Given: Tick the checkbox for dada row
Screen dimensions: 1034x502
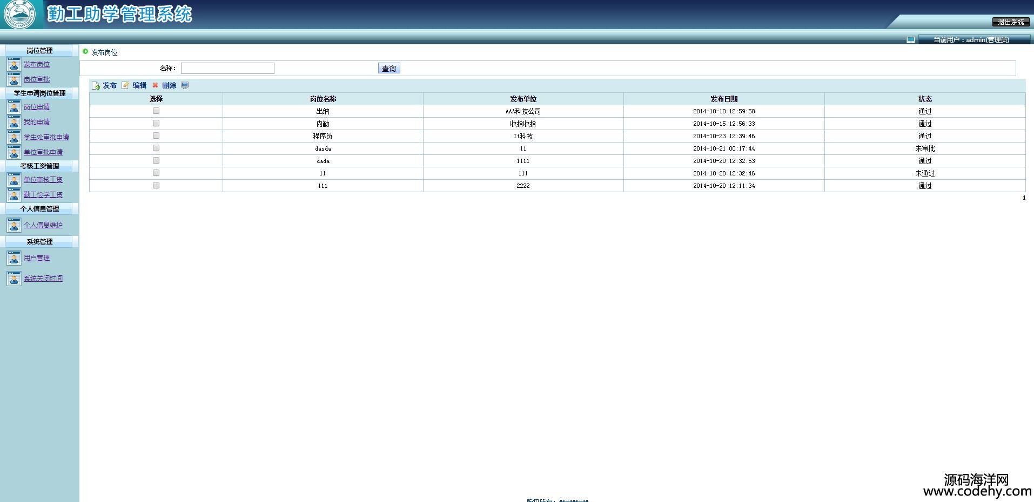Looking at the screenshot, I should pyautogui.click(x=156, y=160).
